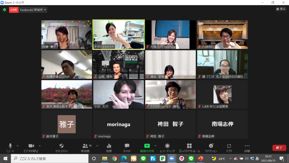
Task: Mute the microphone with ミュート
Action: pyautogui.click(x=10, y=147)
